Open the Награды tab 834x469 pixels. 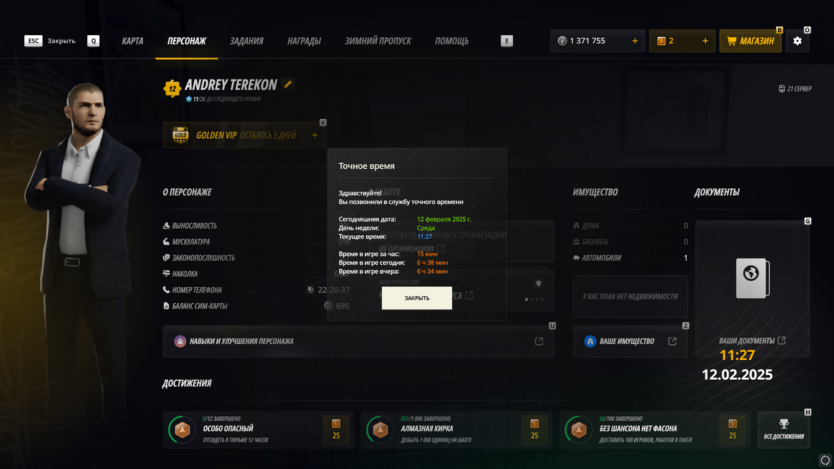pos(304,41)
